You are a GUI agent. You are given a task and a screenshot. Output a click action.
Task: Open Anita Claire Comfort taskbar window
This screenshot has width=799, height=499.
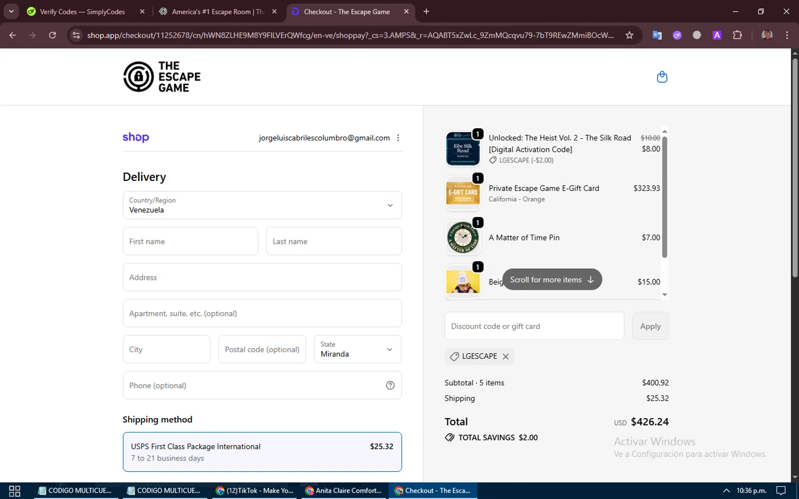pyautogui.click(x=344, y=490)
